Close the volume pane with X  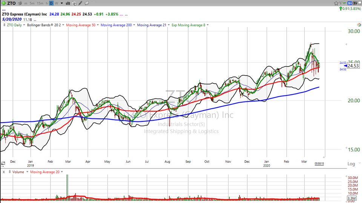pos(3,172)
